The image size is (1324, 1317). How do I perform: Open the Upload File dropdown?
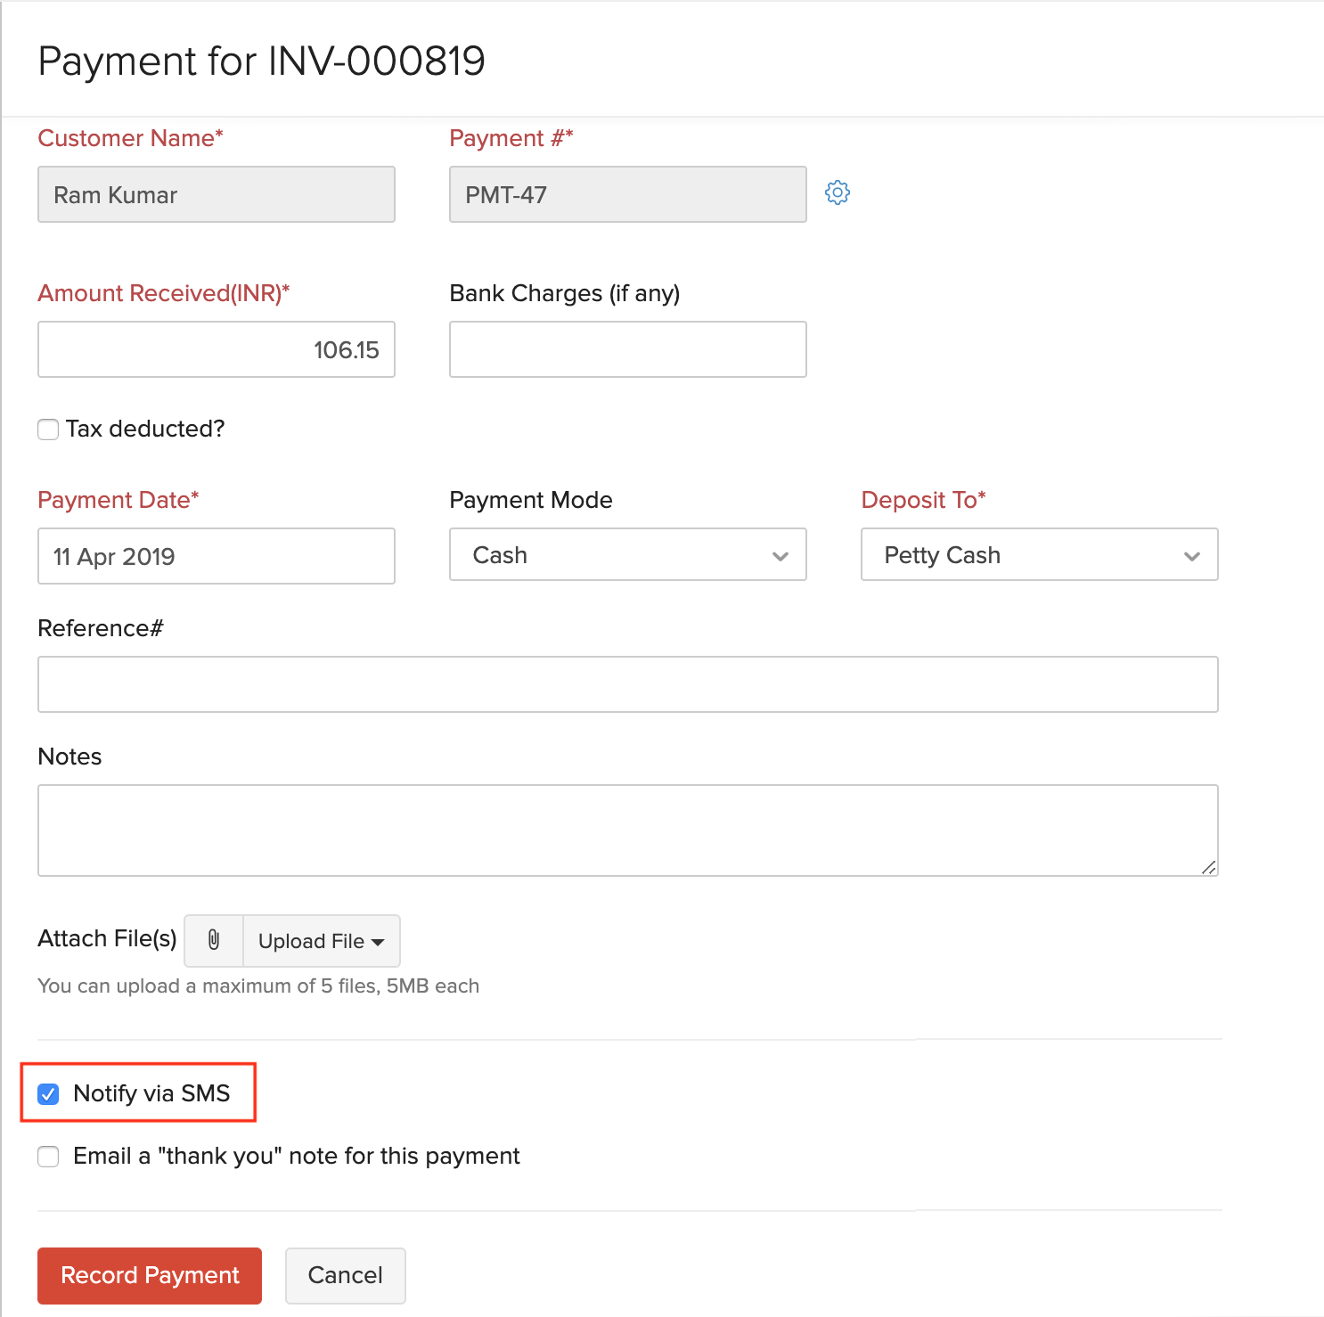321,941
